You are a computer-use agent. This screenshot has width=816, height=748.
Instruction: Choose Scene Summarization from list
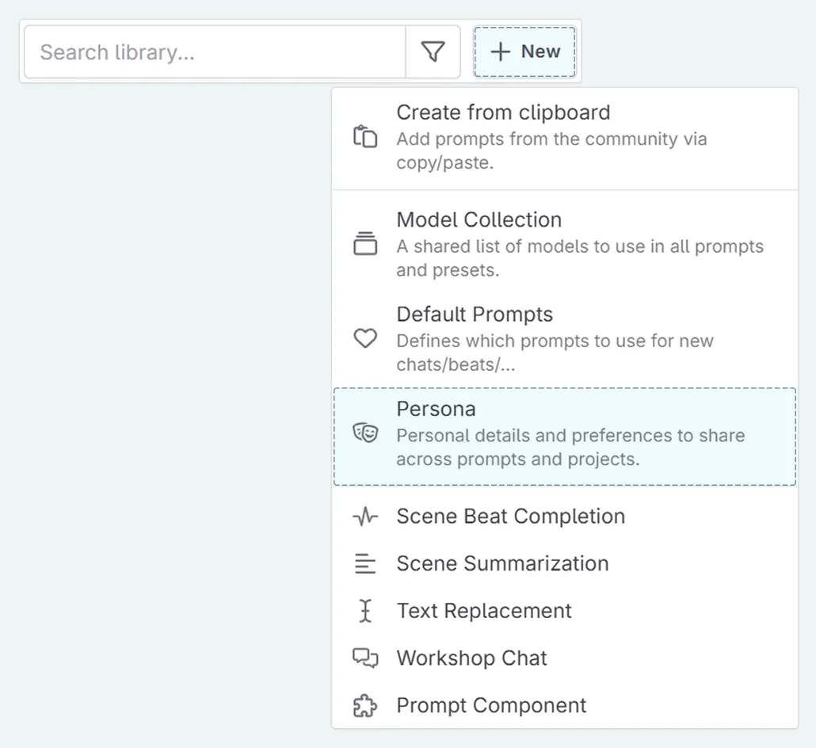tap(565, 563)
